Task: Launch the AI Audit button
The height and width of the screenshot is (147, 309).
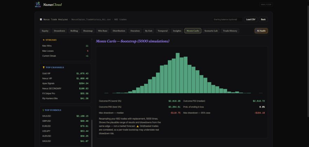Action: point(261,31)
